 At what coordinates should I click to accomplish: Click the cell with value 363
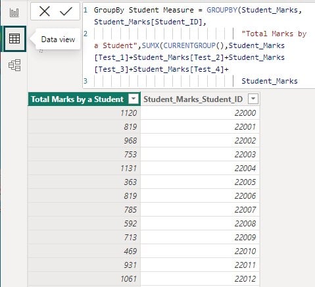pyautogui.click(x=84, y=182)
